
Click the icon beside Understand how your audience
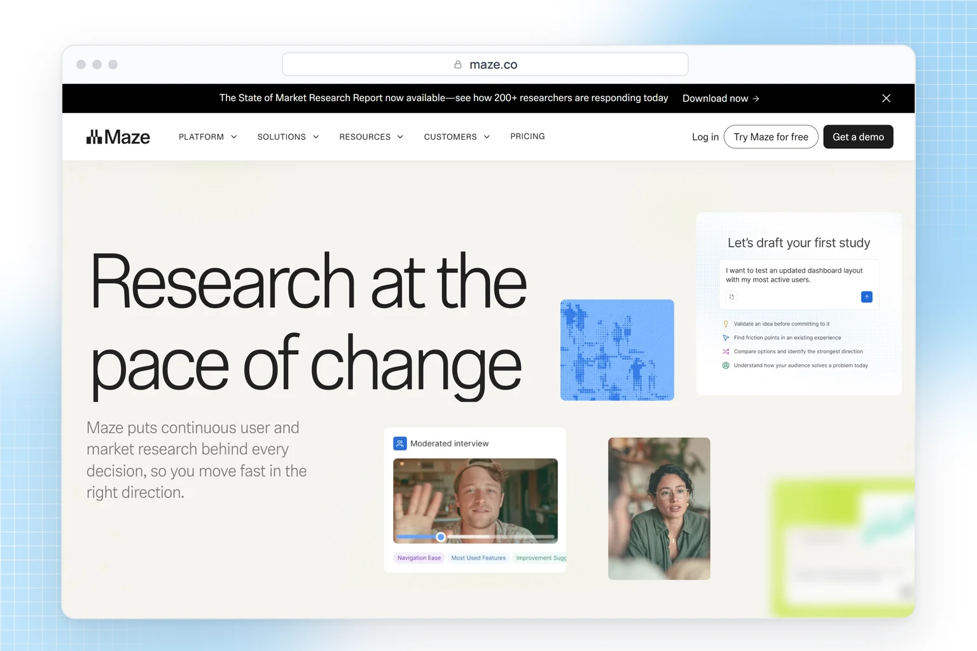pos(726,366)
